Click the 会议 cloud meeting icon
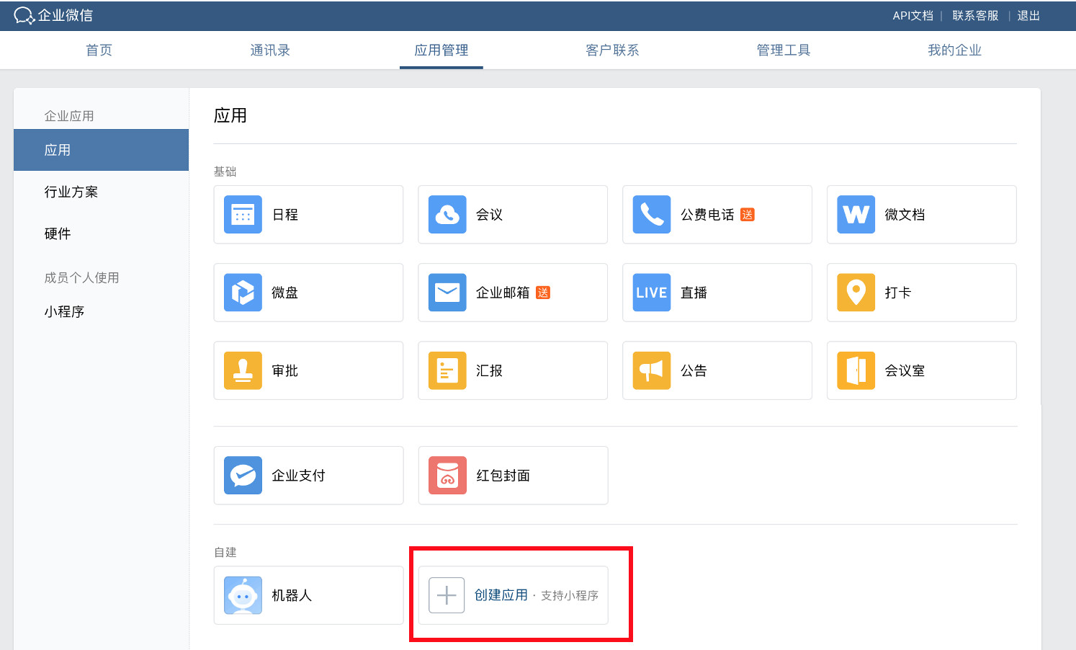The width and height of the screenshot is (1076, 650). (447, 215)
